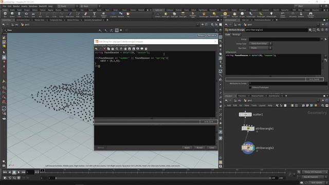Select the File shelf tool
Image resolution: width=329 pixels, height=185 pixels.
[128, 14]
